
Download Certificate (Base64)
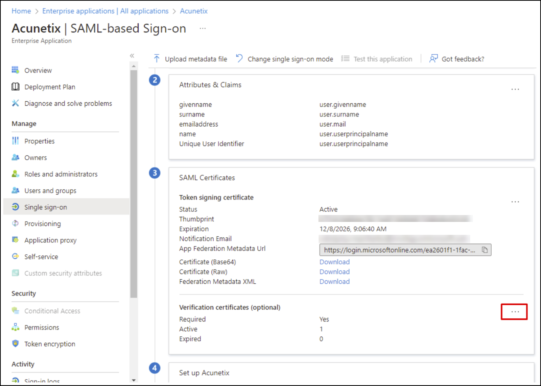(x=334, y=262)
